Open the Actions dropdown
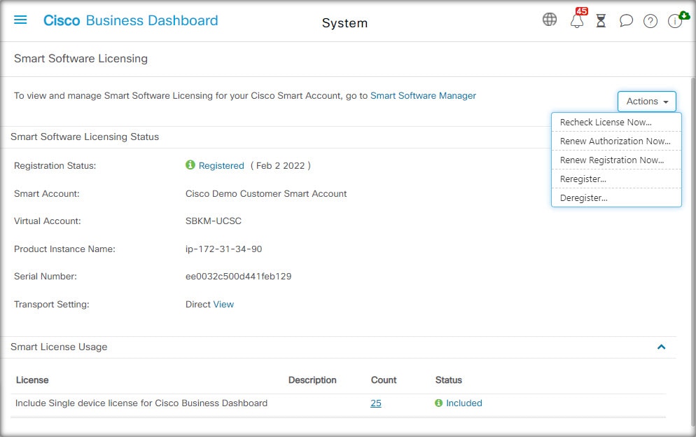This screenshot has height=437, width=696. [646, 101]
